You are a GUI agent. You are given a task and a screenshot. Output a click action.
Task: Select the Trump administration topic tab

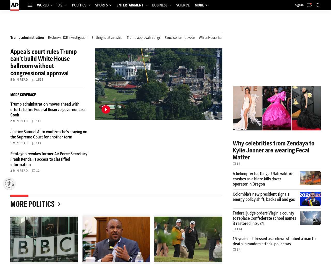pyautogui.click(x=27, y=38)
